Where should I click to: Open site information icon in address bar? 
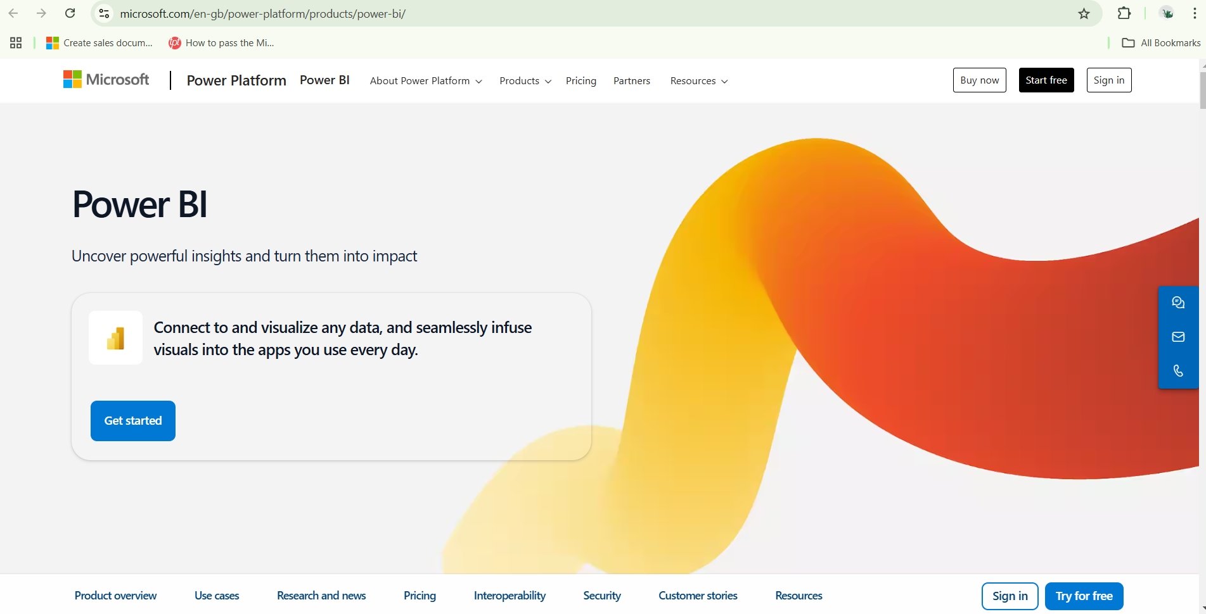click(x=105, y=13)
